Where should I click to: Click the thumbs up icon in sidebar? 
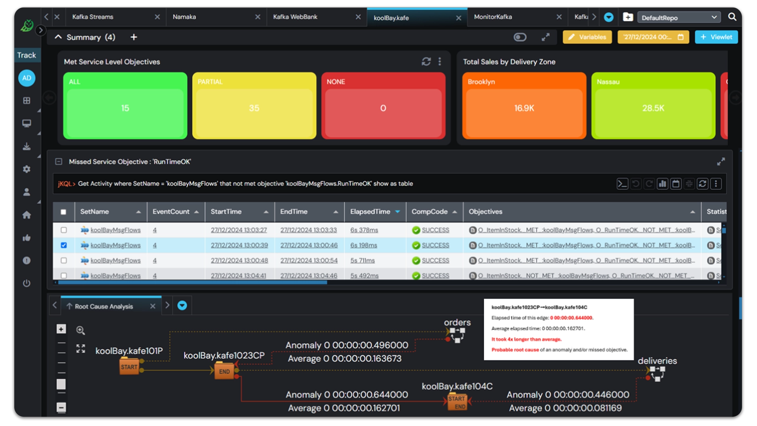click(26, 237)
